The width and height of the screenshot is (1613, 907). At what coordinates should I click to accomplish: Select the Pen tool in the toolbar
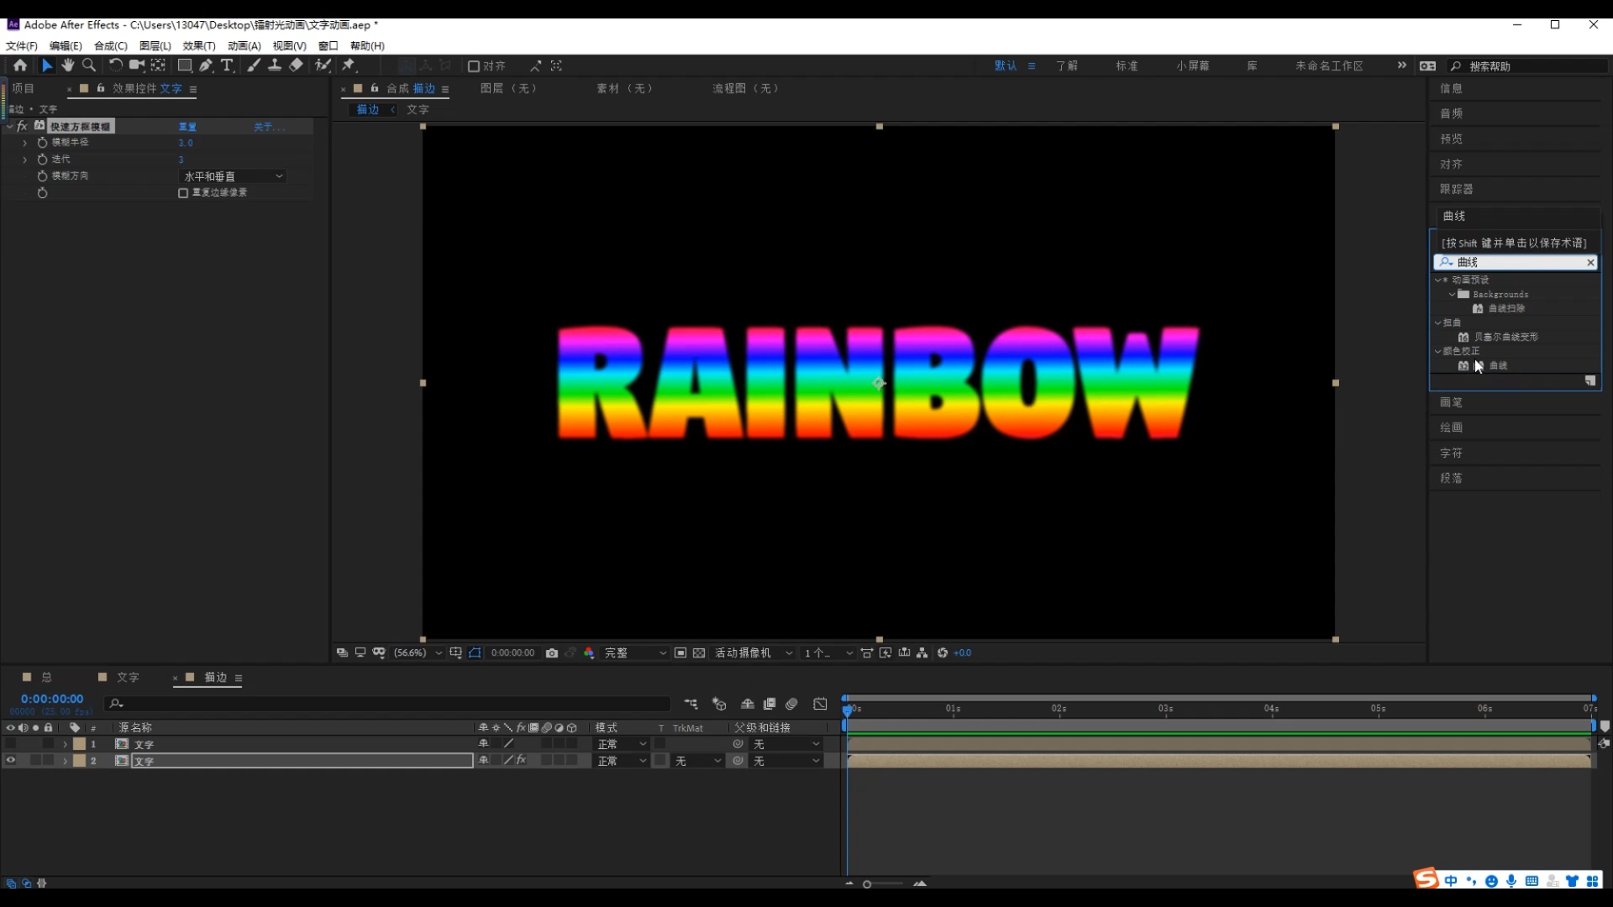point(206,66)
